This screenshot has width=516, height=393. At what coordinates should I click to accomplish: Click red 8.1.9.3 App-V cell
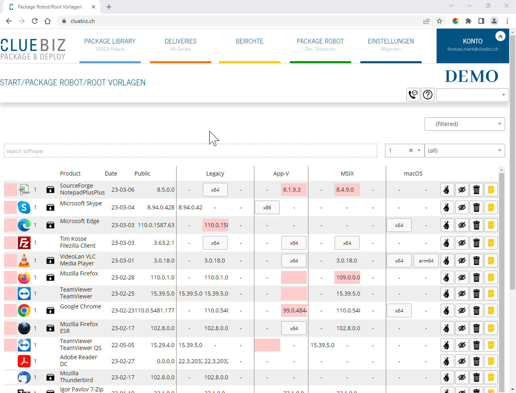pyautogui.click(x=294, y=190)
